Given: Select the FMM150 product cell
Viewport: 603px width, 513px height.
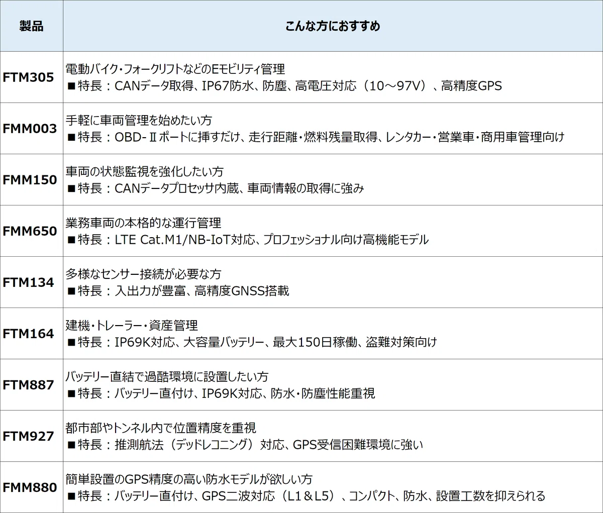Looking at the screenshot, I should (x=32, y=180).
